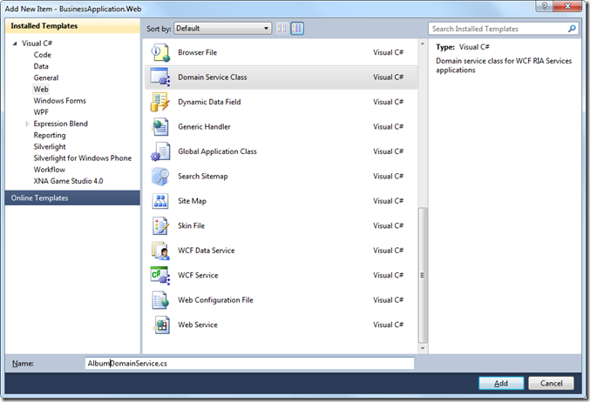The width and height of the screenshot is (590, 402).
Task: Switch to medium icons list view
Action: [x=297, y=29]
